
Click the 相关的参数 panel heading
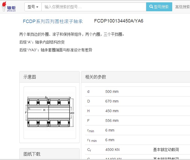pyautogui.click(x=95, y=77)
